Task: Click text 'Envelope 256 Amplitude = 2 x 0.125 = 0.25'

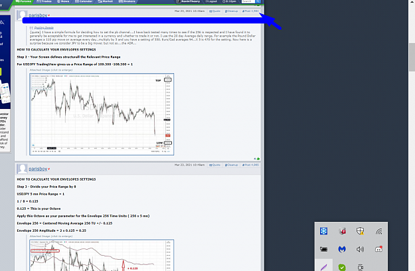Action: tap(52, 230)
